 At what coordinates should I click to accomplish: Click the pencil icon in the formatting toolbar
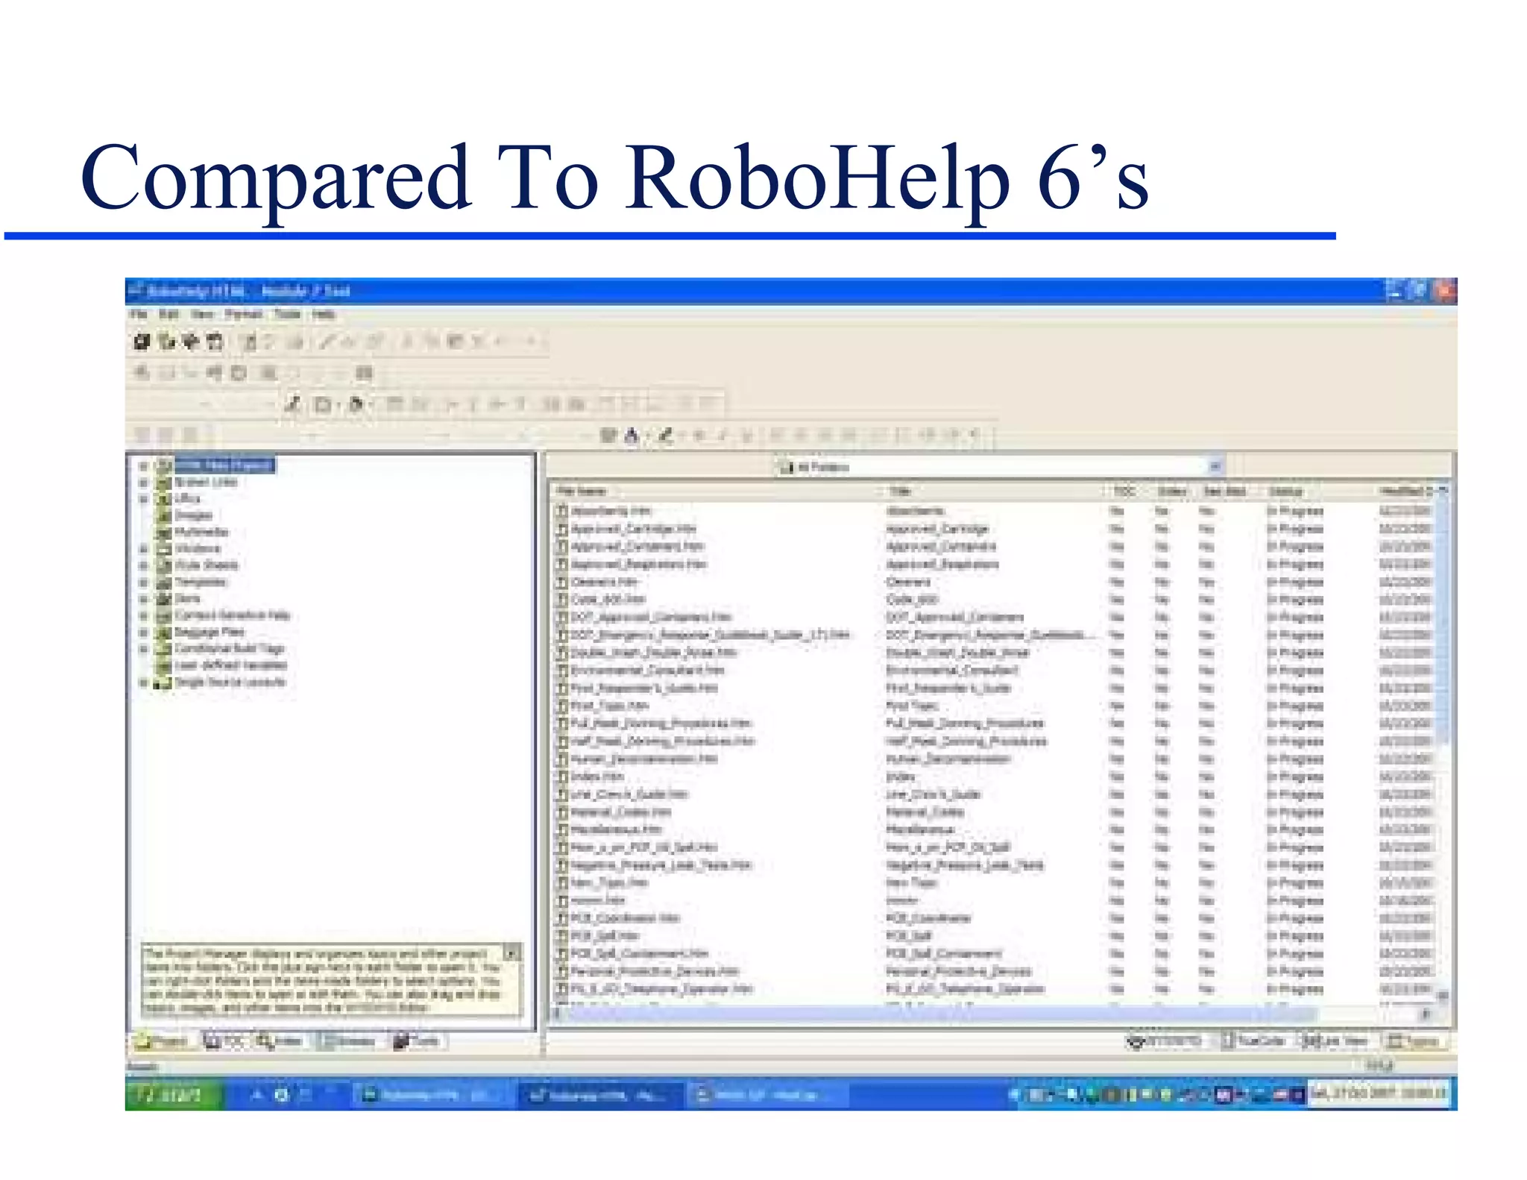coord(293,404)
